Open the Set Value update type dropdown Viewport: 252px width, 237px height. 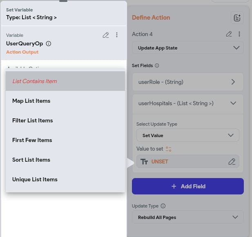click(187, 135)
